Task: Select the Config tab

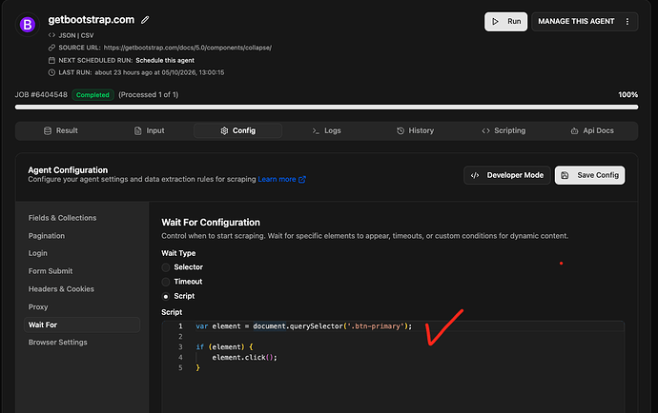Action: (238, 130)
